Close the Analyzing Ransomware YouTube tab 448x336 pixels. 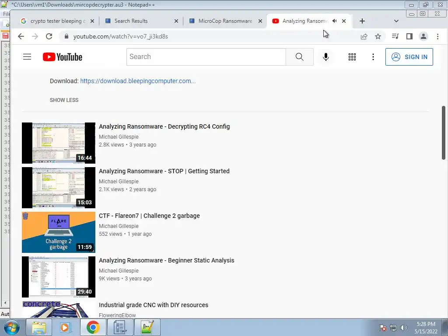(x=344, y=21)
